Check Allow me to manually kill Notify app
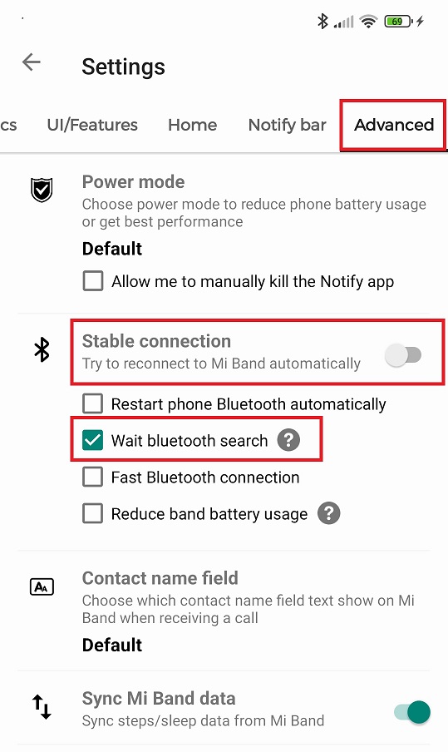Image resolution: width=448 pixels, height=752 pixels. point(92,281)
